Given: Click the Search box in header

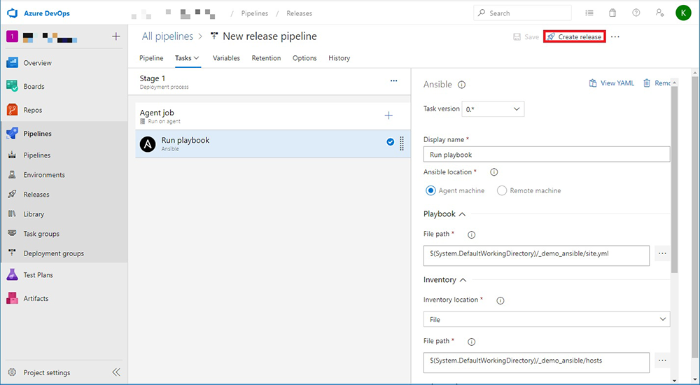Looking at the screenshot, I should (522, 13).
